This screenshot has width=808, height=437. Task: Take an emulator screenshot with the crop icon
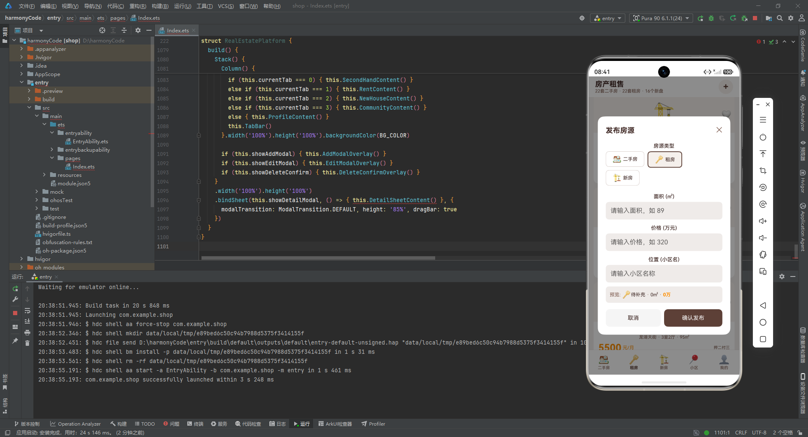click(763, 171)
